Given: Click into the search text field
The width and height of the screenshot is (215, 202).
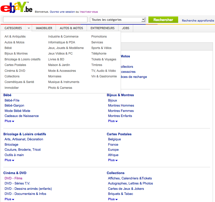Looking at the screenshot, I should click(x=45, y=20).
